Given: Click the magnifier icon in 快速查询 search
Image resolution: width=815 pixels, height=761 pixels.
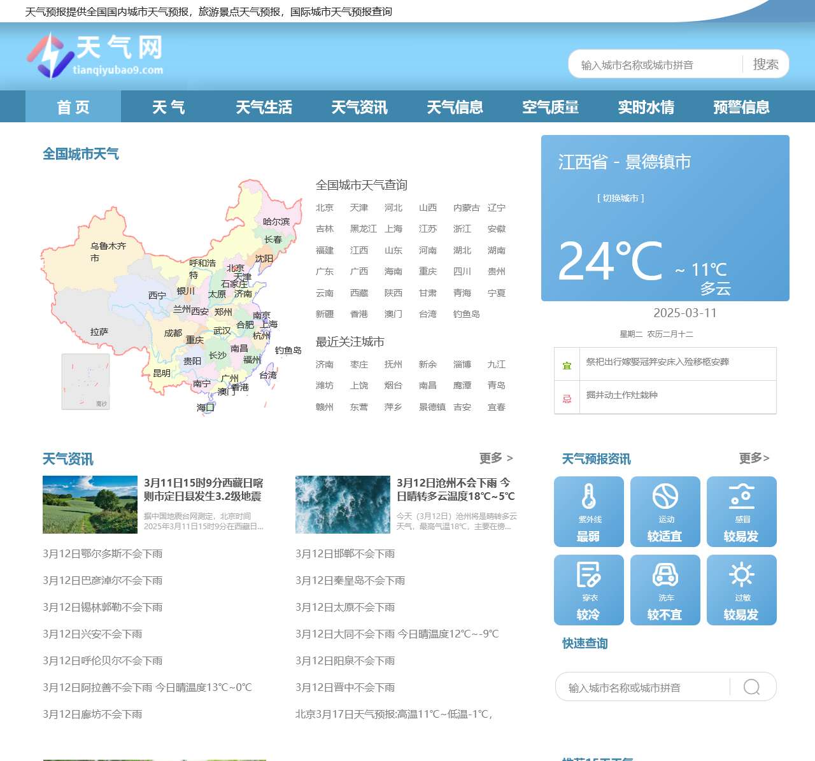Looking at the screenshot, I should (751, 687).
